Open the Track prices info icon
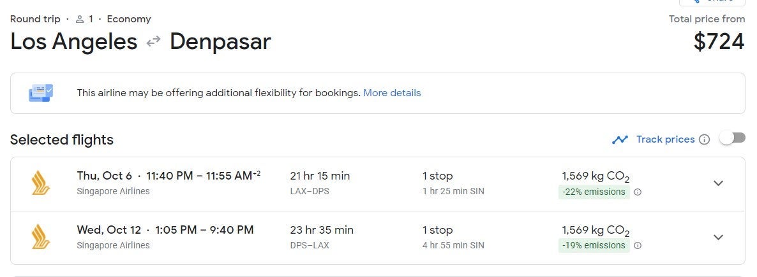 (704, 139)
